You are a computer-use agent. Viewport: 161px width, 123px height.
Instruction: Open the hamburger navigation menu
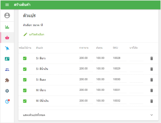pos(7,5)
